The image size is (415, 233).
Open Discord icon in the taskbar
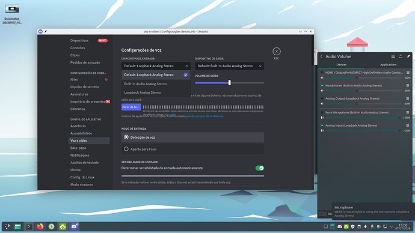tap(74, 226)
